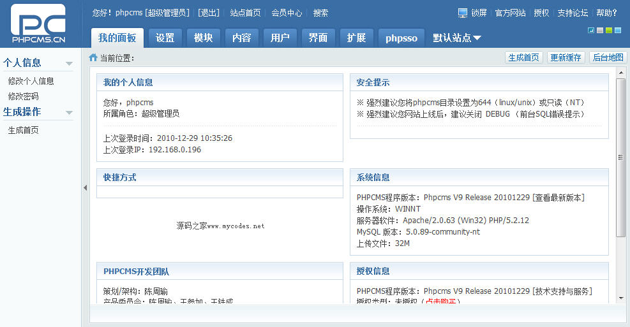Open the 界面 tab
Viewport: 630px width, 327px height.
click(x=319, y=38)
